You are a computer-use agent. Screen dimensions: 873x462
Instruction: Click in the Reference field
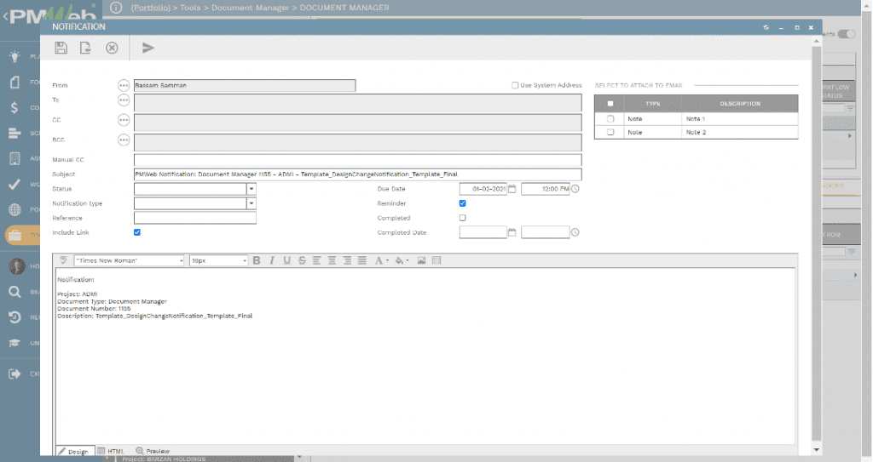(x=195, y=218)
